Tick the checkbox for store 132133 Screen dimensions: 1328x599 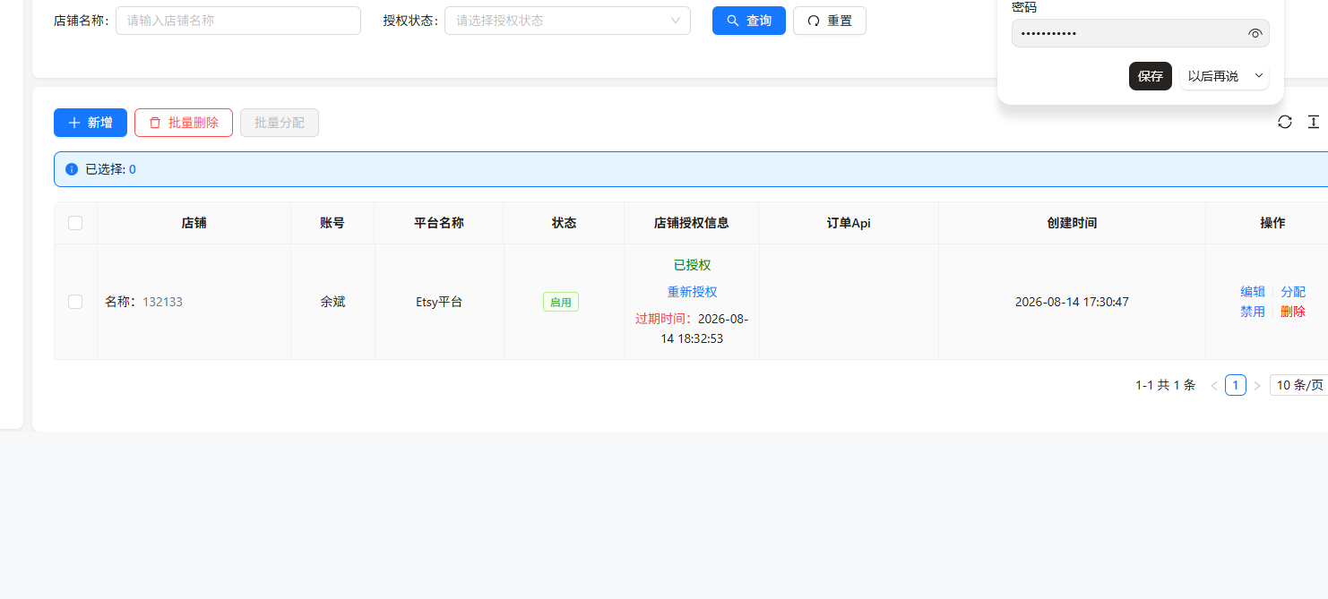point(75,302)
